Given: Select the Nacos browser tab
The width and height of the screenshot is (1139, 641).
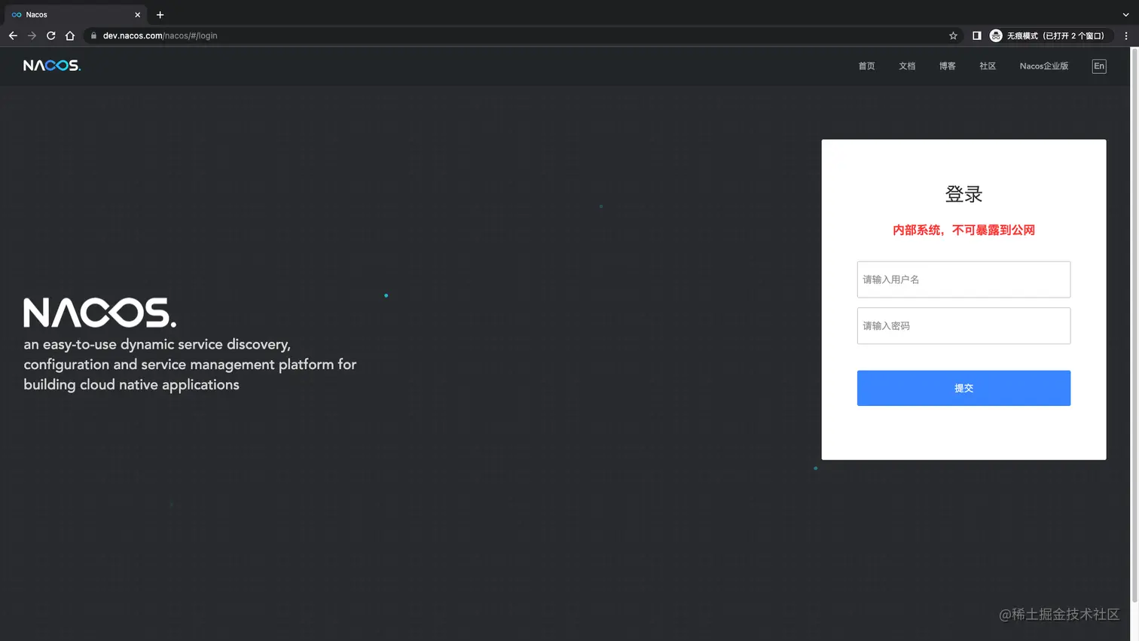Looking at the screenshot, I should (75, 14).
